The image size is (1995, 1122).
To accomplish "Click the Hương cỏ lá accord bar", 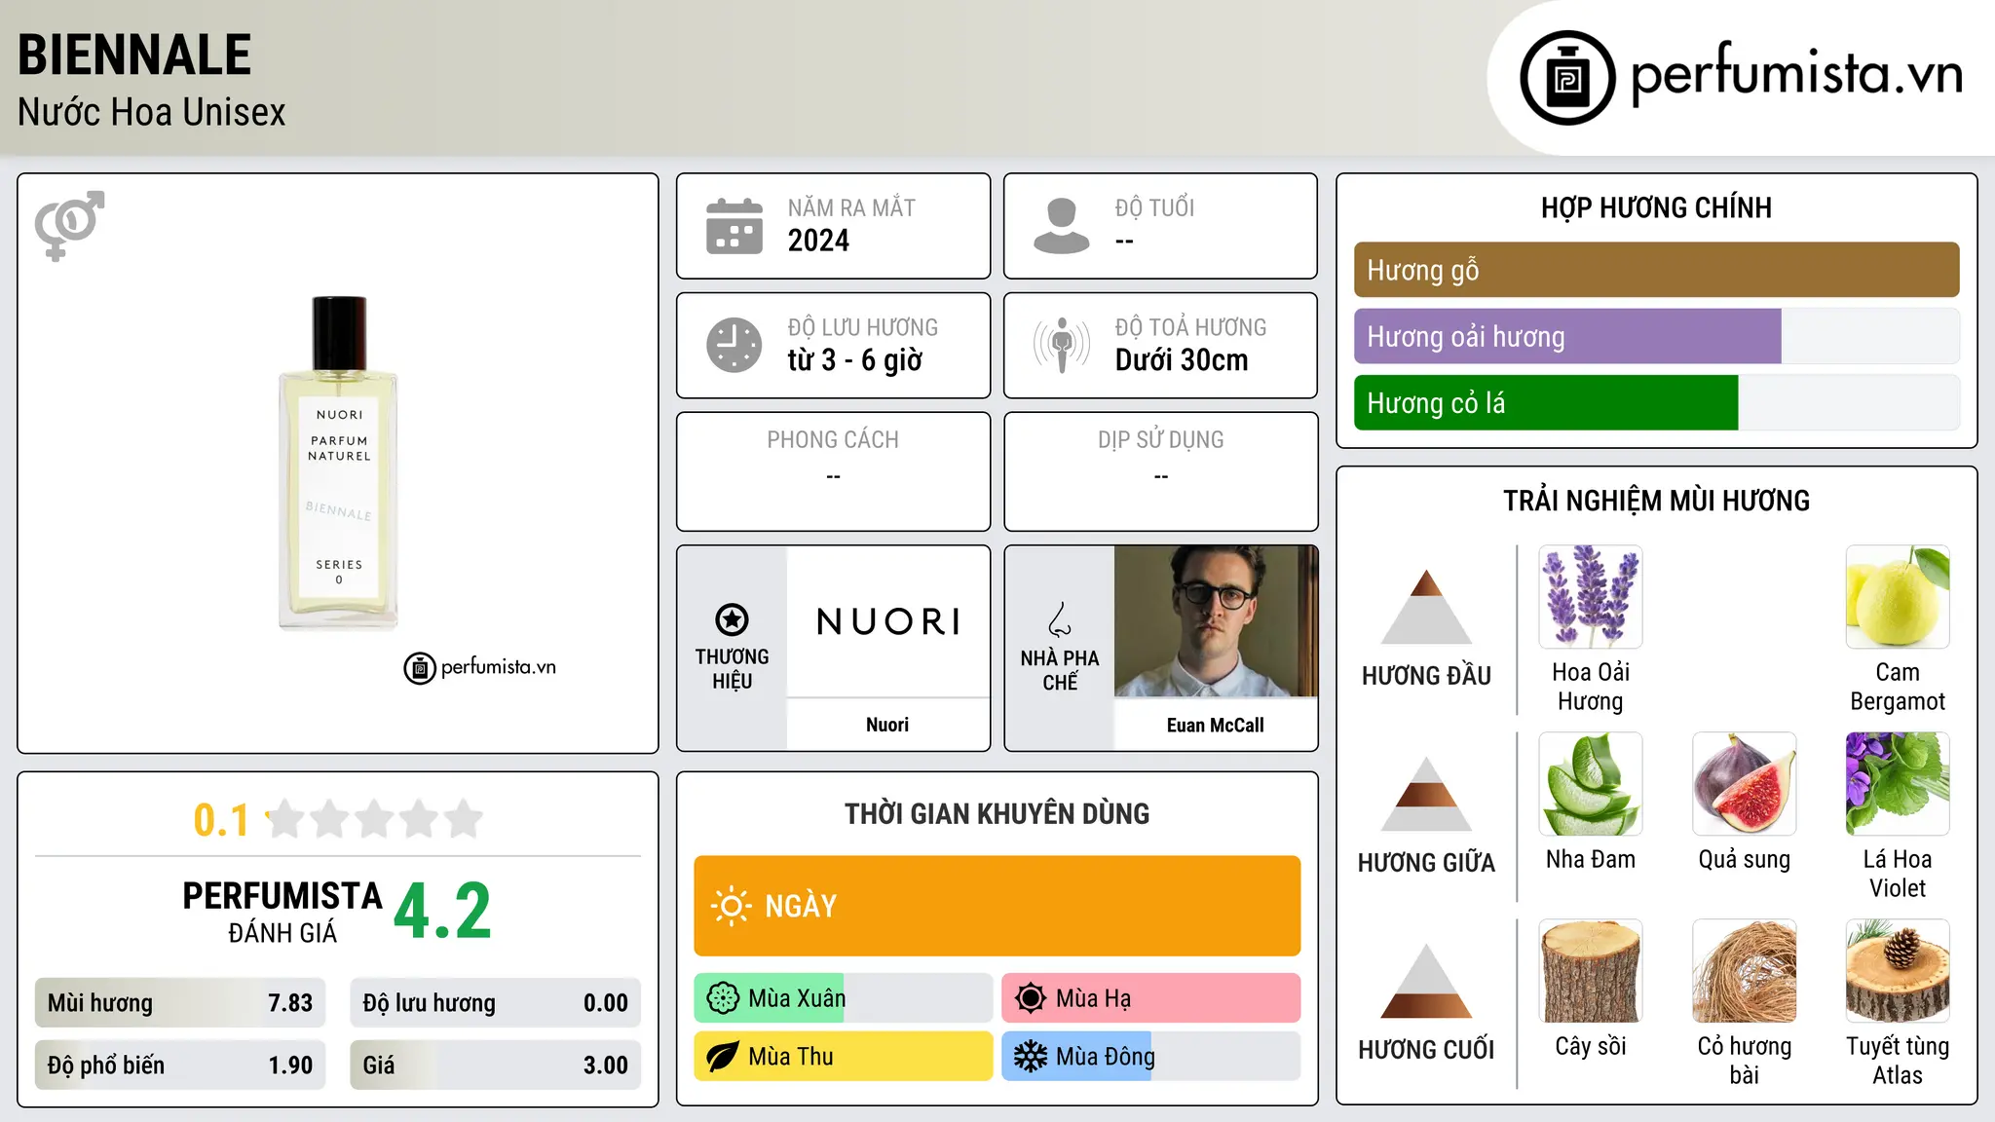I will (x=1656, y=402).
